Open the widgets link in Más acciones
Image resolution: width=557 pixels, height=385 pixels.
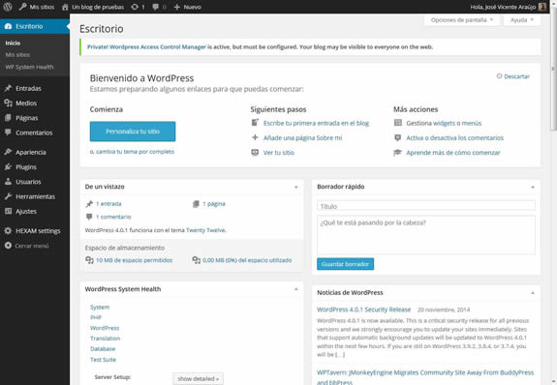tap(444, 123)
